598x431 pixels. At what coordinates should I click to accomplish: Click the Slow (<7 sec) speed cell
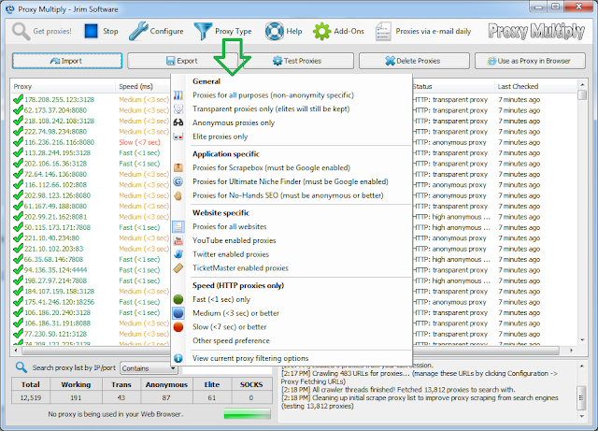click(139, 142)
